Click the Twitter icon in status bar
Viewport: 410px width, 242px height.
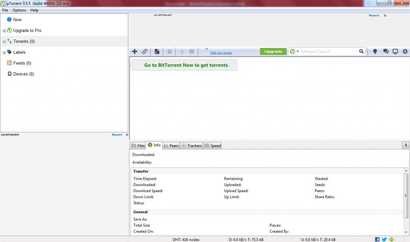tap(384, 239)
